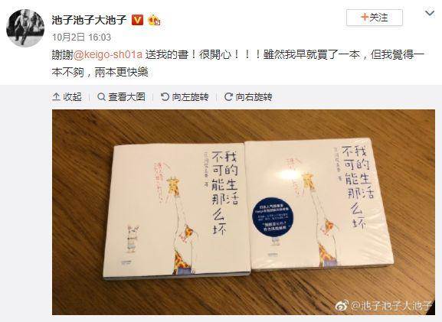Open the username 池子池子大池子
Screen dimensions: 442x322
89,20
